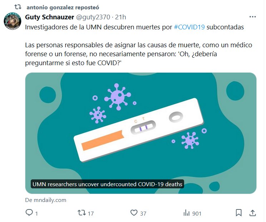
Task: Click the UMN researchers uncover headline caption
Action: tap(107, 184)
